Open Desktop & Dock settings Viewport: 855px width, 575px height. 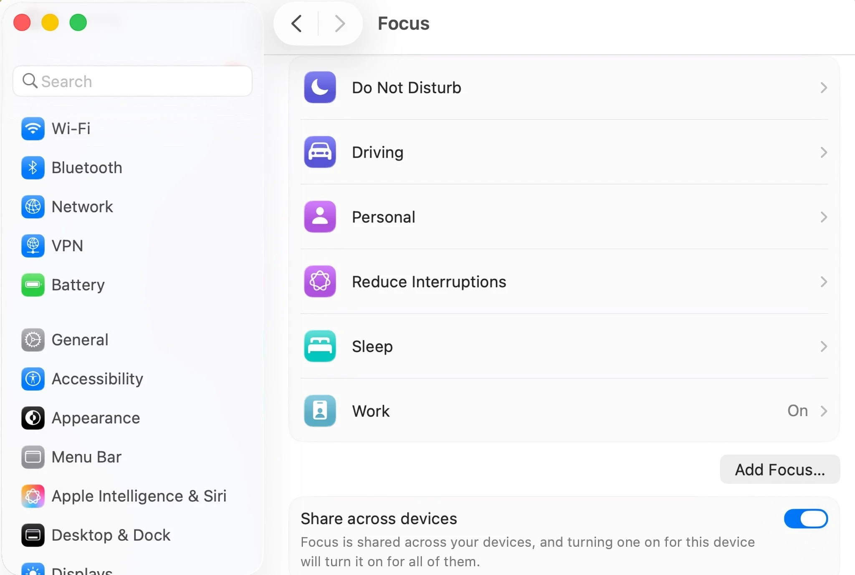pos(132,535)
